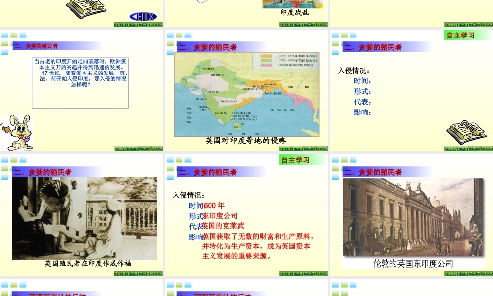Screen dimensions: 493x296
Task: Click the red text 英国的克莱武
Action: click(223, 226)
